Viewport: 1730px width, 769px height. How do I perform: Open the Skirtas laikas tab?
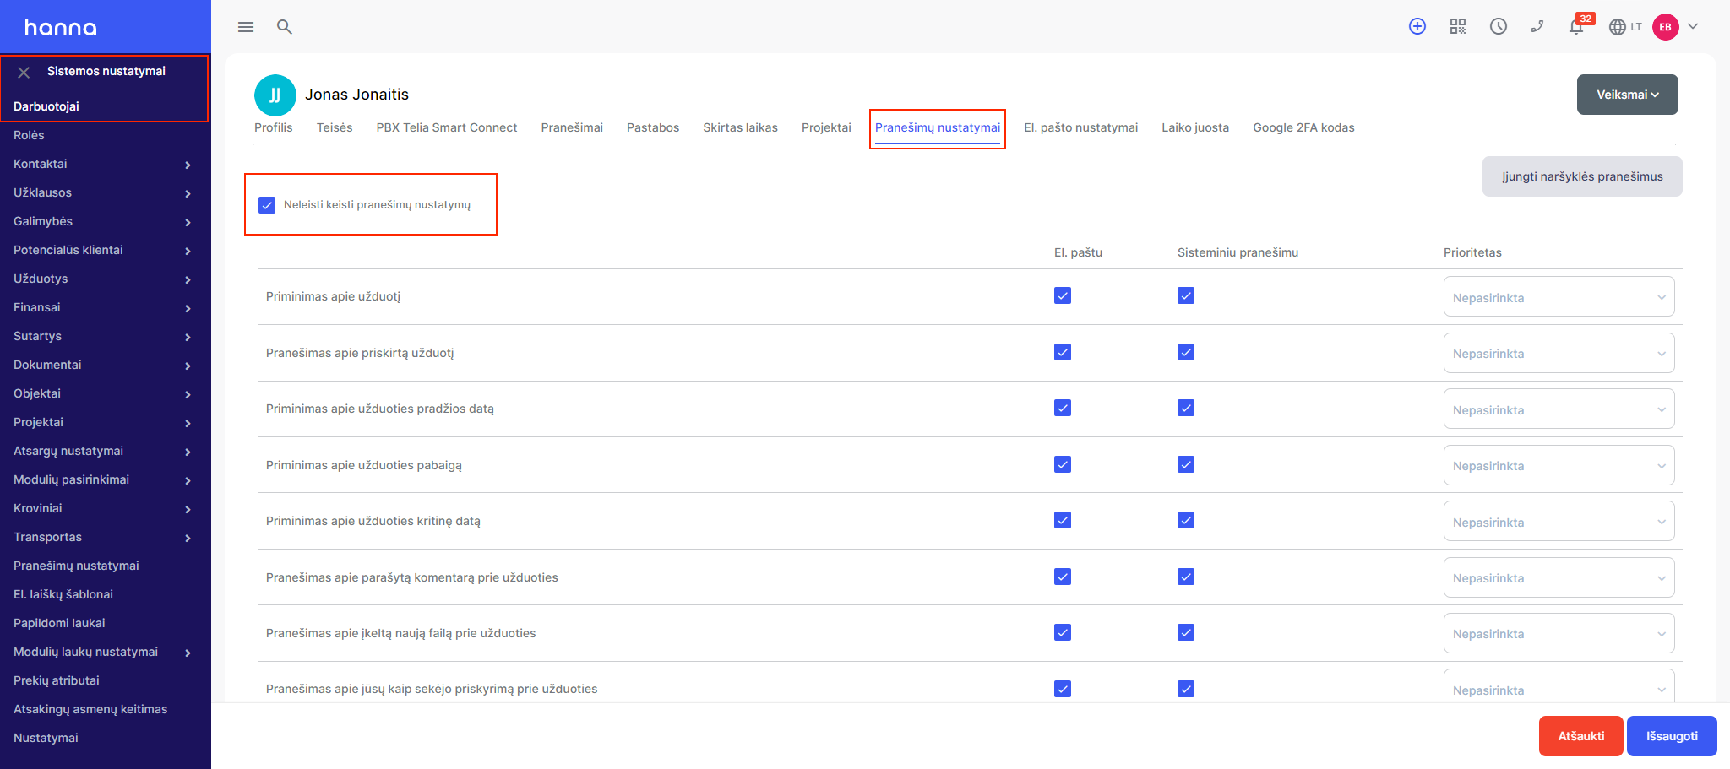pyautogui.click(x=740, y=127)
